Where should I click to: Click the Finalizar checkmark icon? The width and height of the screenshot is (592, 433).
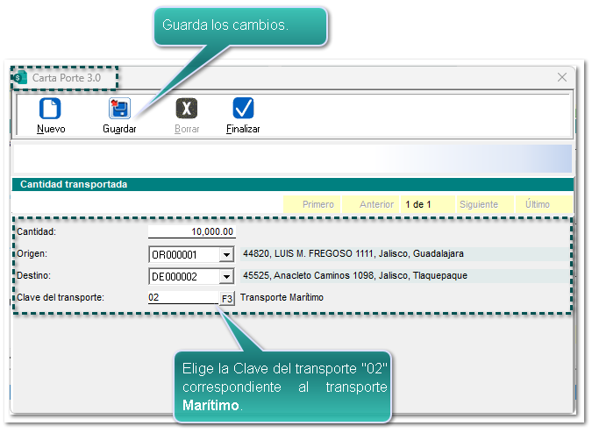(243, 109)
